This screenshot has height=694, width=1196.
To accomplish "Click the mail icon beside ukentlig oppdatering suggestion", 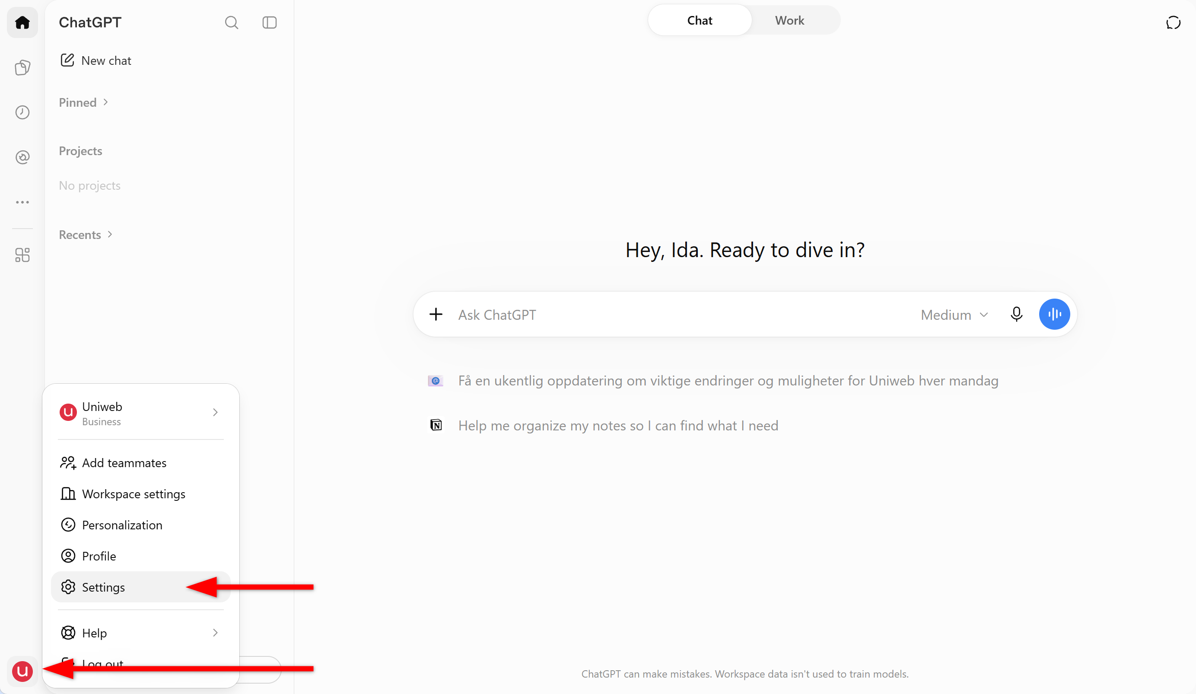I will (436, 381).
